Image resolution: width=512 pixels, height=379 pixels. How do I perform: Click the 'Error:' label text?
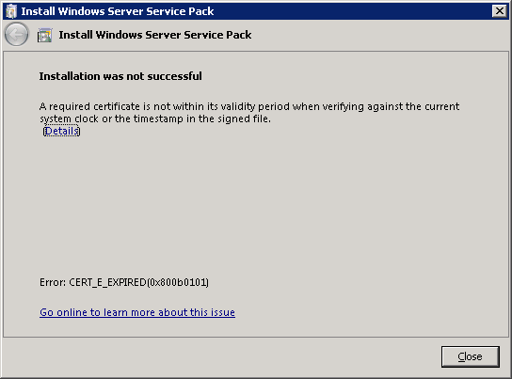tap(53, 282)
